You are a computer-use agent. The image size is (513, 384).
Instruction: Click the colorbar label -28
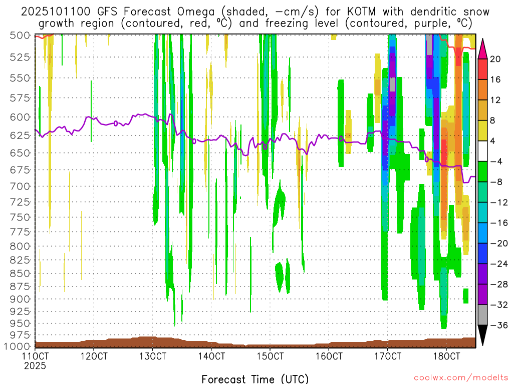coord(498,284)
